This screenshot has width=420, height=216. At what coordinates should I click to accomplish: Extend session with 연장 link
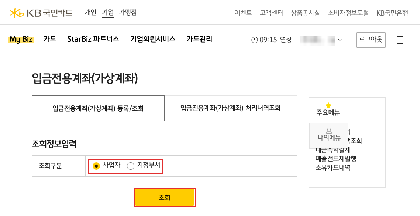pyautogui.click(x=286, y=40)
